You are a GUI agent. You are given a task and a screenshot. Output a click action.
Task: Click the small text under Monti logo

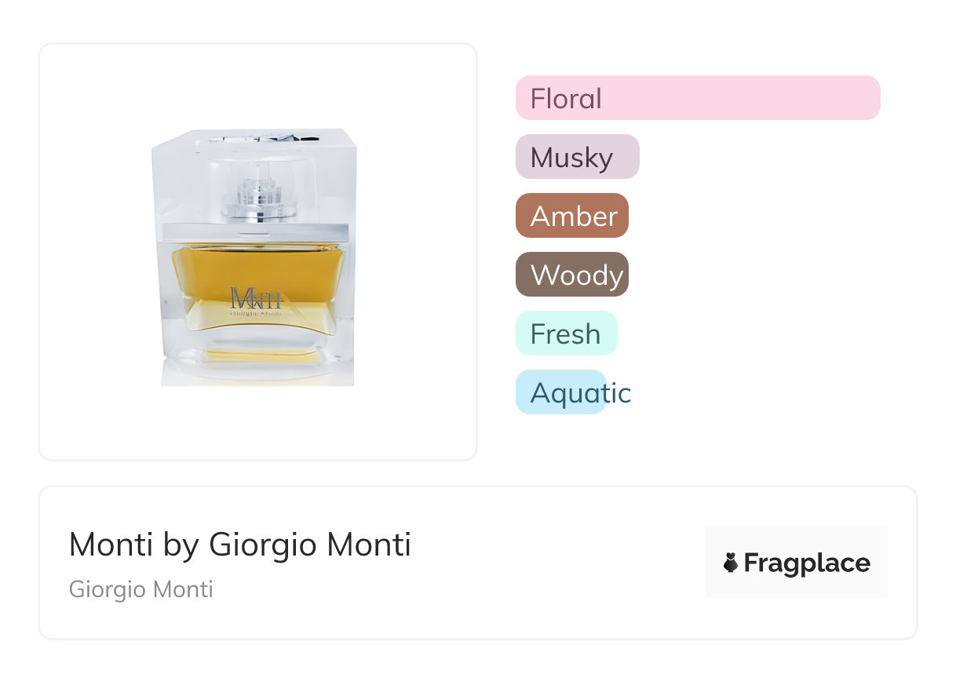256,312
